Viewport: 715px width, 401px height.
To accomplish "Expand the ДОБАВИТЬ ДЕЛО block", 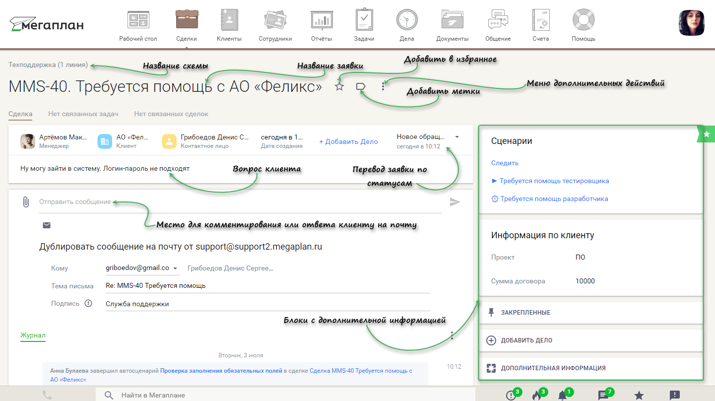I will click(591, 340).
